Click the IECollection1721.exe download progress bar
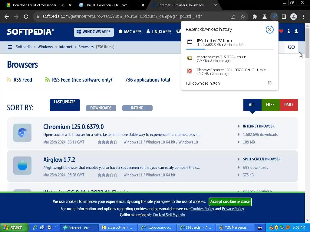Image resolution: width=310 pixels, height=232 pixels. point(230,49)
